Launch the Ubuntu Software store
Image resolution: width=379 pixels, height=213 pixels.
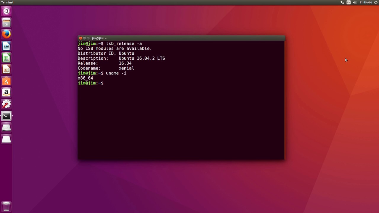[6, 81]
